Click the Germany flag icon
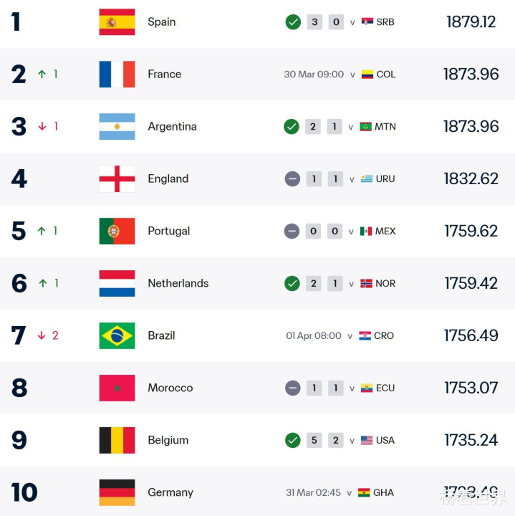This screenshot has height=516, width=515. coord(117,492)
